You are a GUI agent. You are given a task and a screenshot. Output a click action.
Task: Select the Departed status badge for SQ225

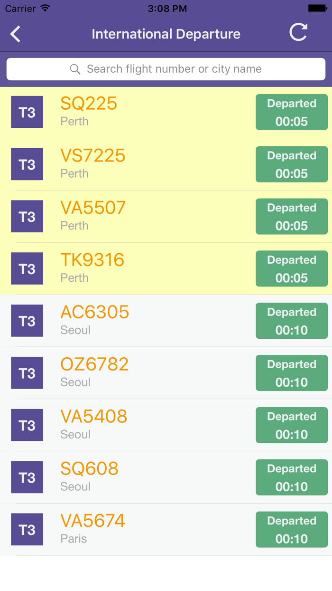pyautogui.click(x=292, y=112)
